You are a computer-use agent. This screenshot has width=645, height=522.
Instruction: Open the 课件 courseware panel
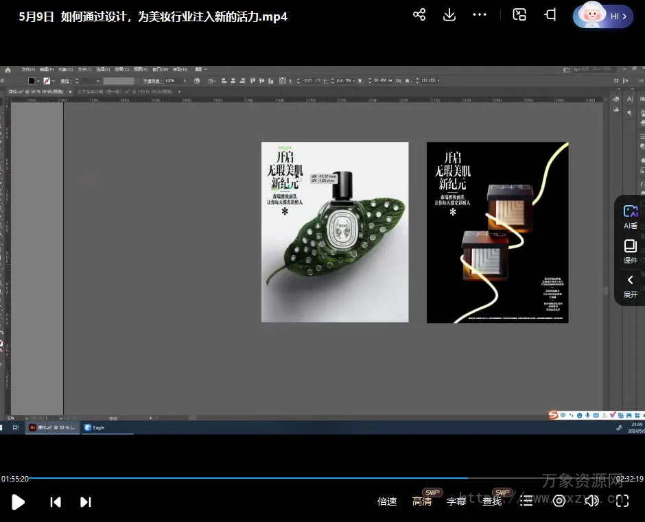[x=630, y=251]
